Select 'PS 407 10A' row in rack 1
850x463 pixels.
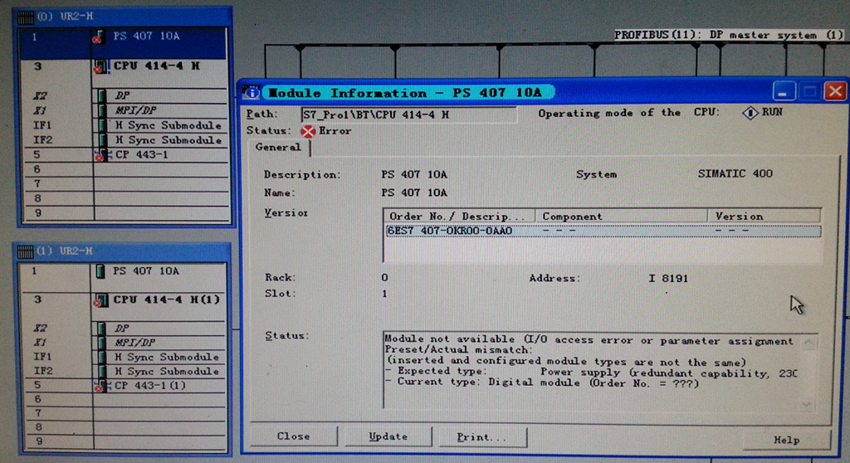click(124, 277)
